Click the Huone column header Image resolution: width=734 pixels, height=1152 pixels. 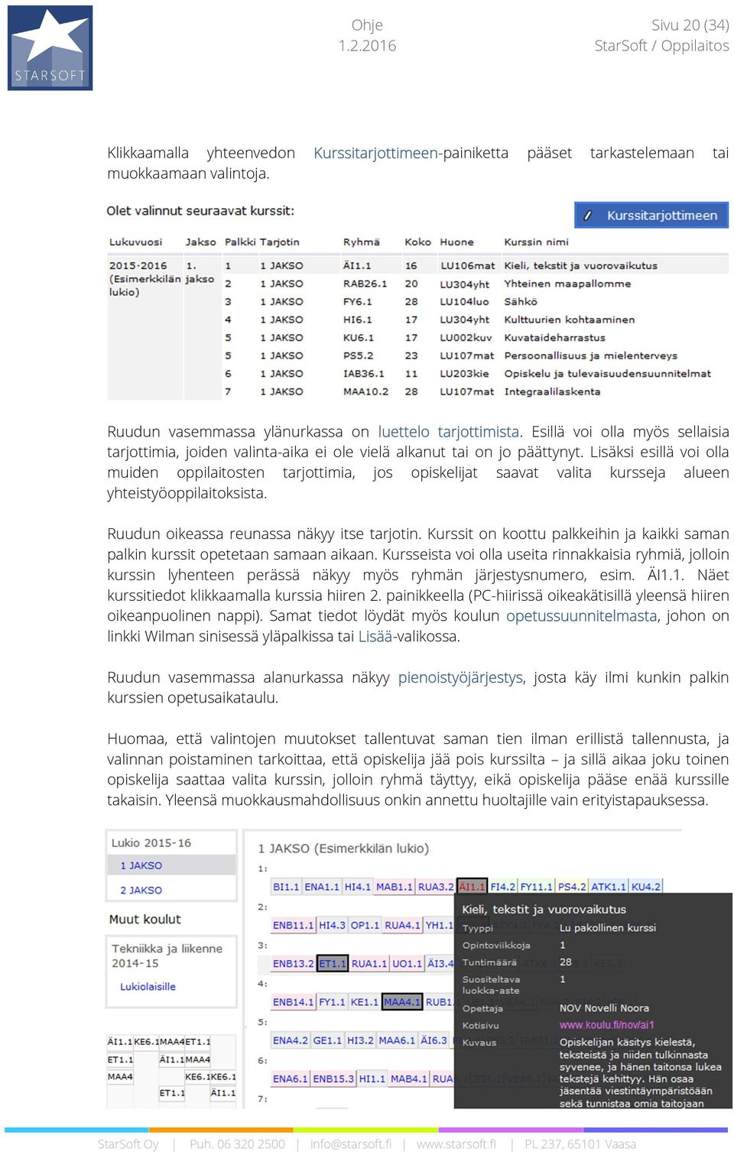click(456, 242)
